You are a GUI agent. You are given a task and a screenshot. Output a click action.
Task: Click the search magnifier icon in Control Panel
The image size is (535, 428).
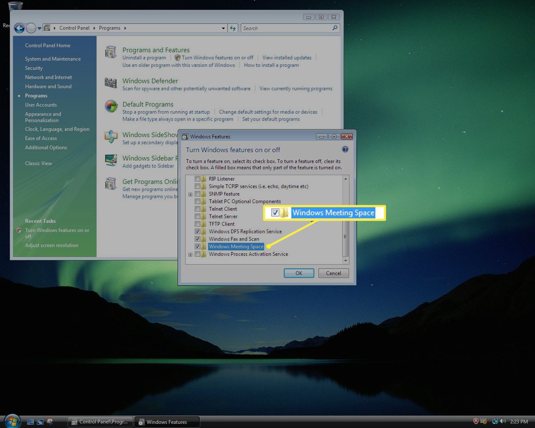(335, 28)
